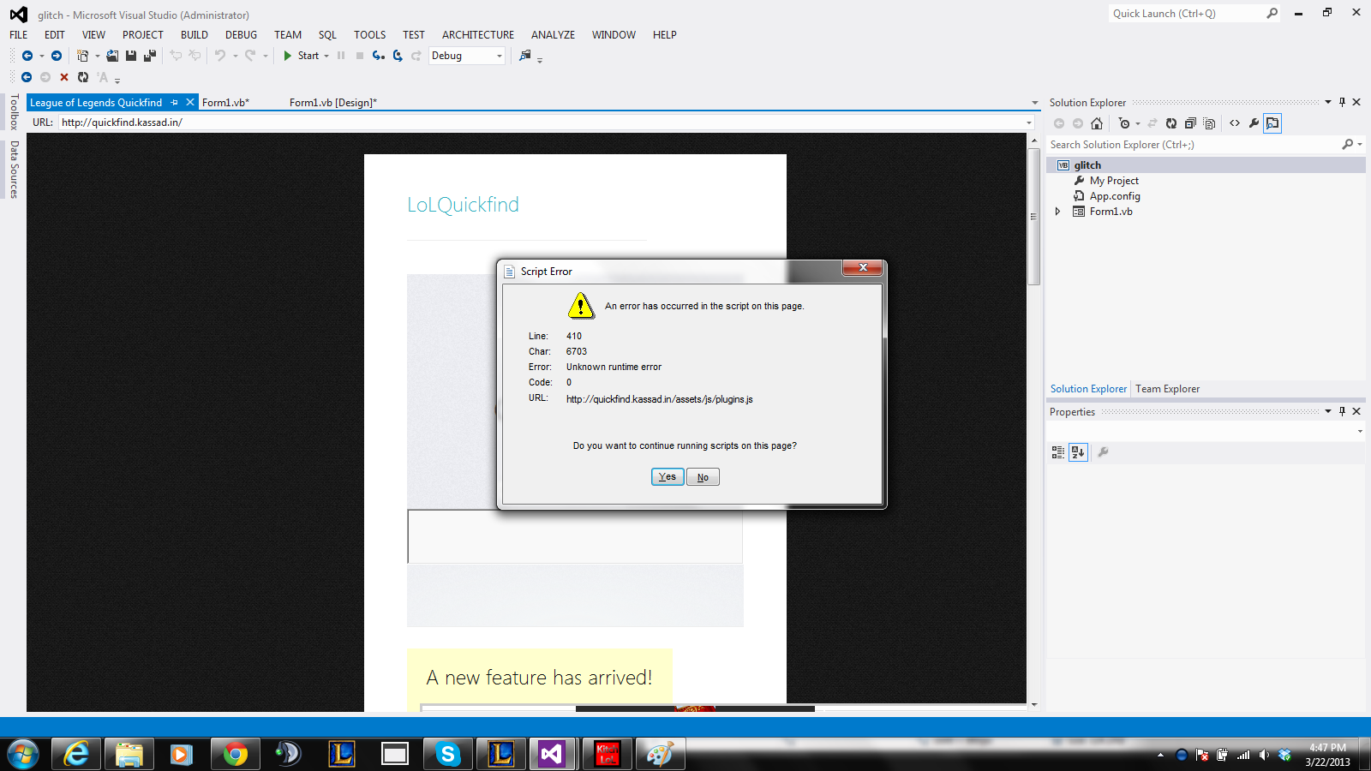Open the ARCHITECTURE menu
The image size is (1371, 771).
(478, 35)
